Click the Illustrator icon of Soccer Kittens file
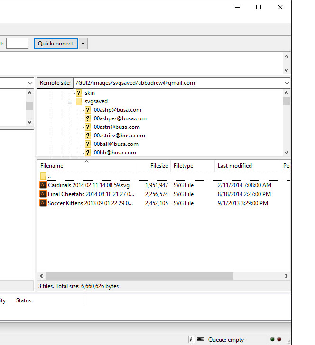The image size is (315, 345). coord(43,203)
